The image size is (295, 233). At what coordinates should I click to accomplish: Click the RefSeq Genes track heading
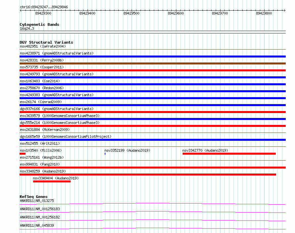(33, 197)
